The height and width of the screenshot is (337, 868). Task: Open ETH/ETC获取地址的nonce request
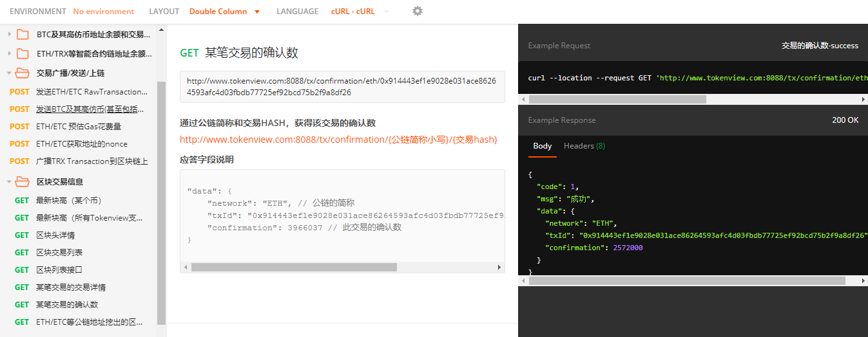click(82, 144)
